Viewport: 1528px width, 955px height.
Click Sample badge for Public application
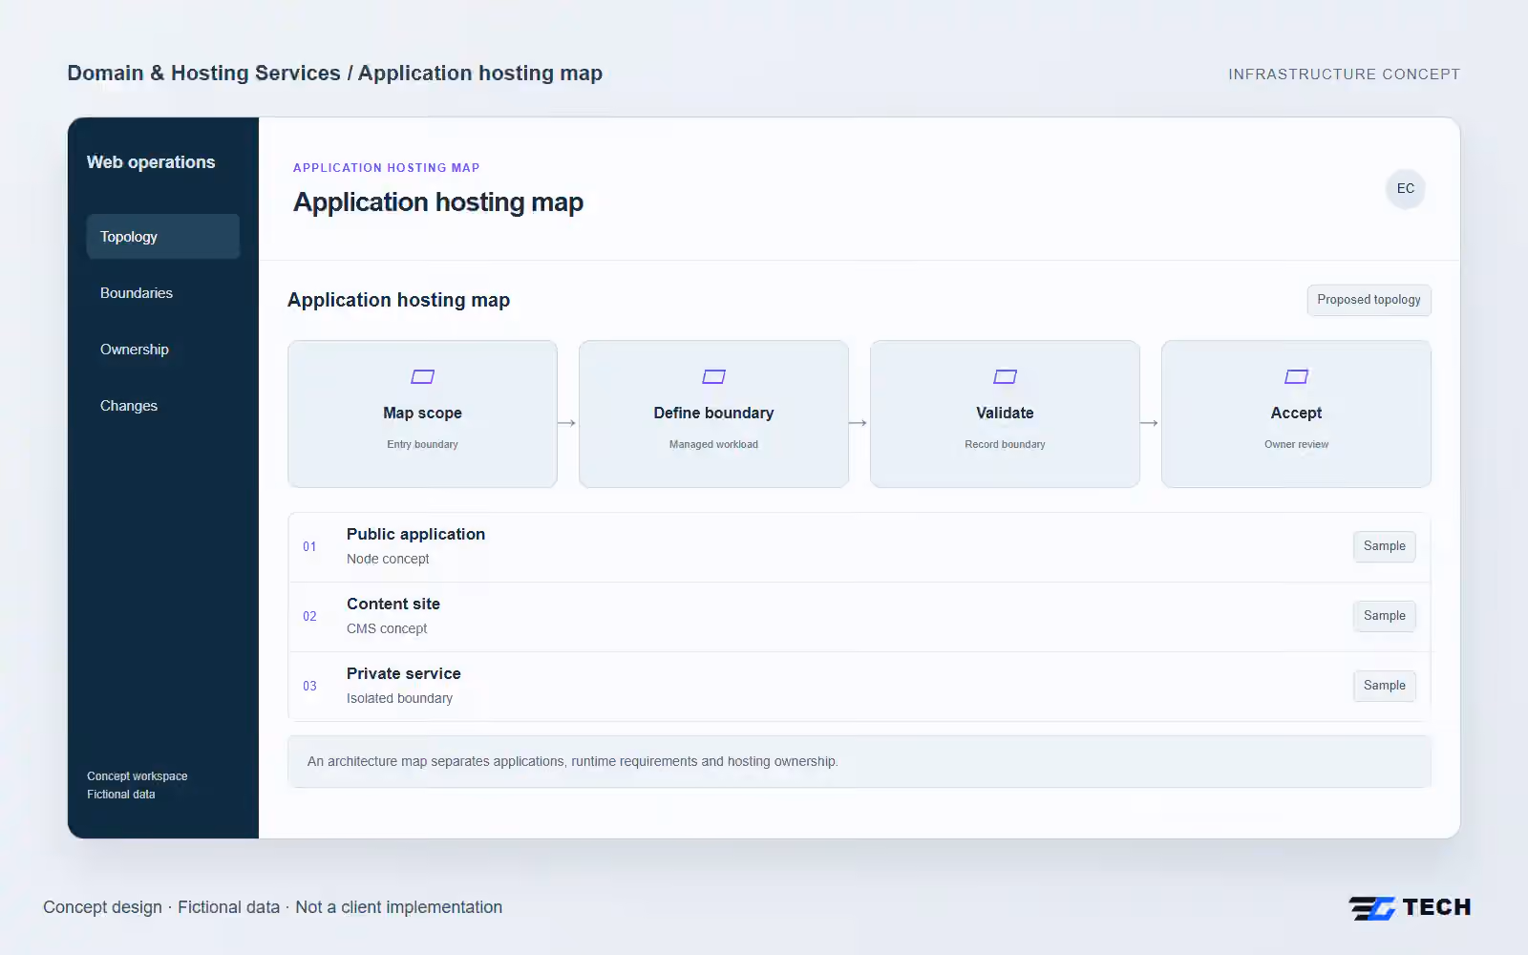(x=1384, y=546)
